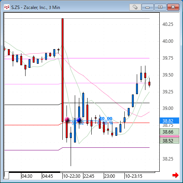Click the 40.25 price scale value
The width and height of the screenshot is (183, 183).
168,24
